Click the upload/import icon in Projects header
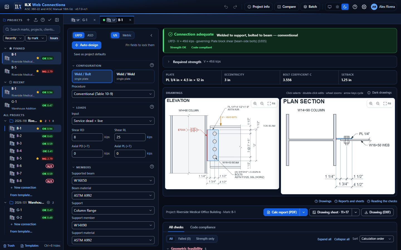The image size is (401, 250). coord(36,20)
